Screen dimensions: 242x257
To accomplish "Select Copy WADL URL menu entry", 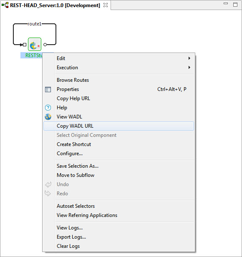I will click(118, 126).
